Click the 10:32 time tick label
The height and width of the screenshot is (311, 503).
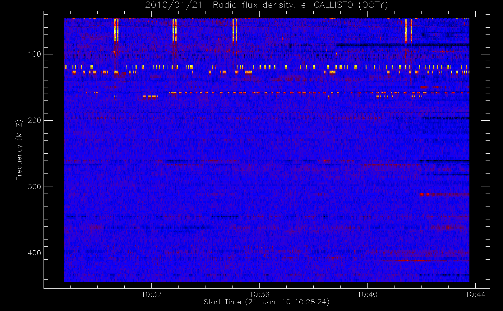151,294
